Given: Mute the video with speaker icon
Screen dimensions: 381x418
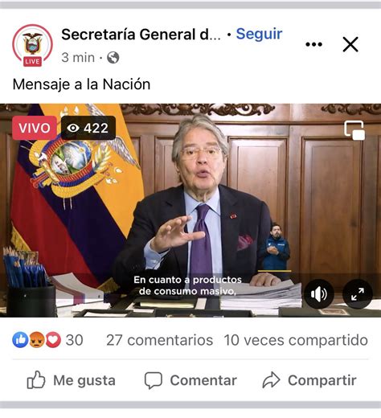Looking at the screenshot, I should coord(319,294).
